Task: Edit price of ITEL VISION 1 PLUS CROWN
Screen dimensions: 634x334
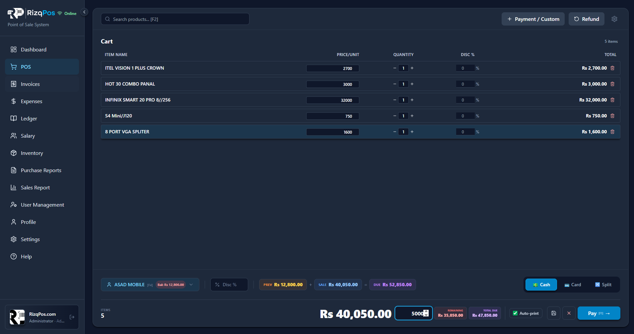Action: [x=333, y=68]
